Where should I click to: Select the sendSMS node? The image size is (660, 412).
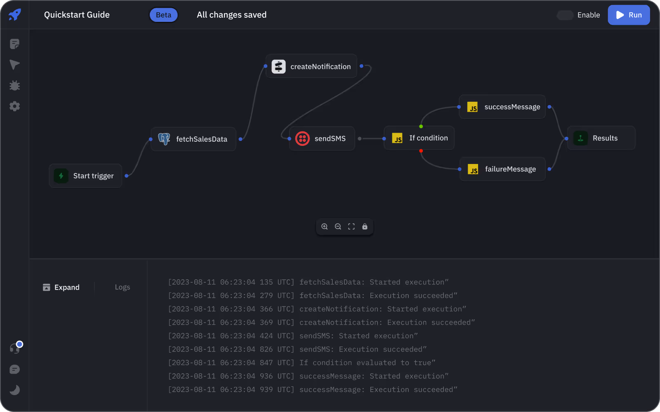click(x=322, y=139)
